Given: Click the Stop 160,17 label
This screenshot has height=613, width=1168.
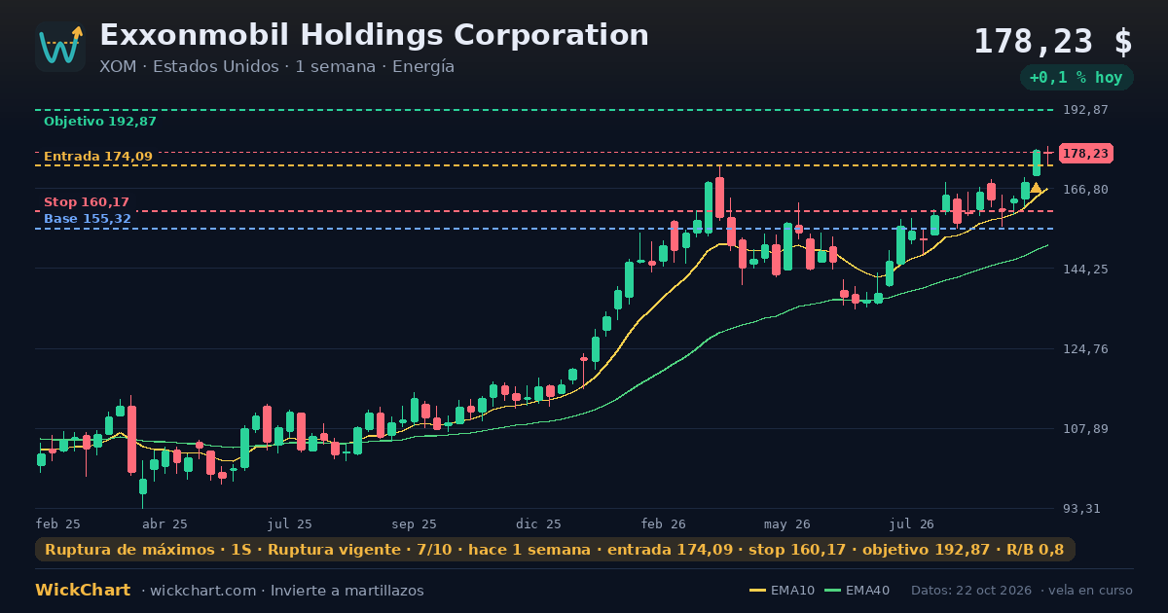Looking at the screenshot, I should 87,202.
